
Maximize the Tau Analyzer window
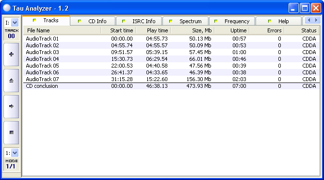(x=305, y=8)
